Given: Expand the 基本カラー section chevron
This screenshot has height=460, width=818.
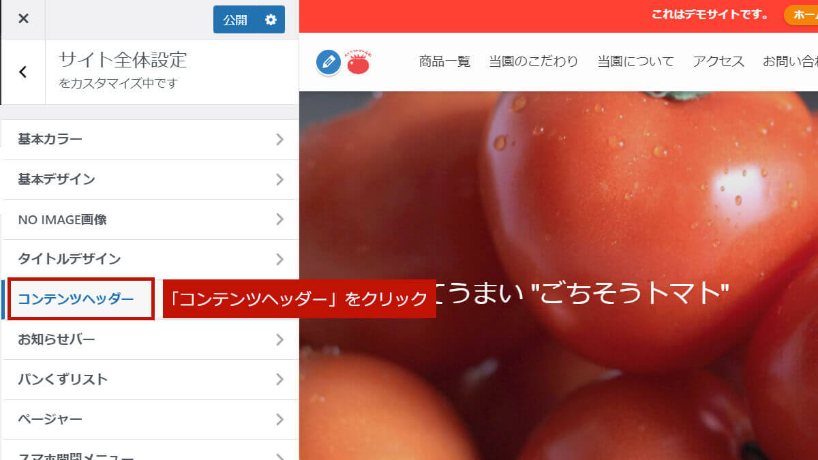Looking at the screenshot, I should coord(279,140).
